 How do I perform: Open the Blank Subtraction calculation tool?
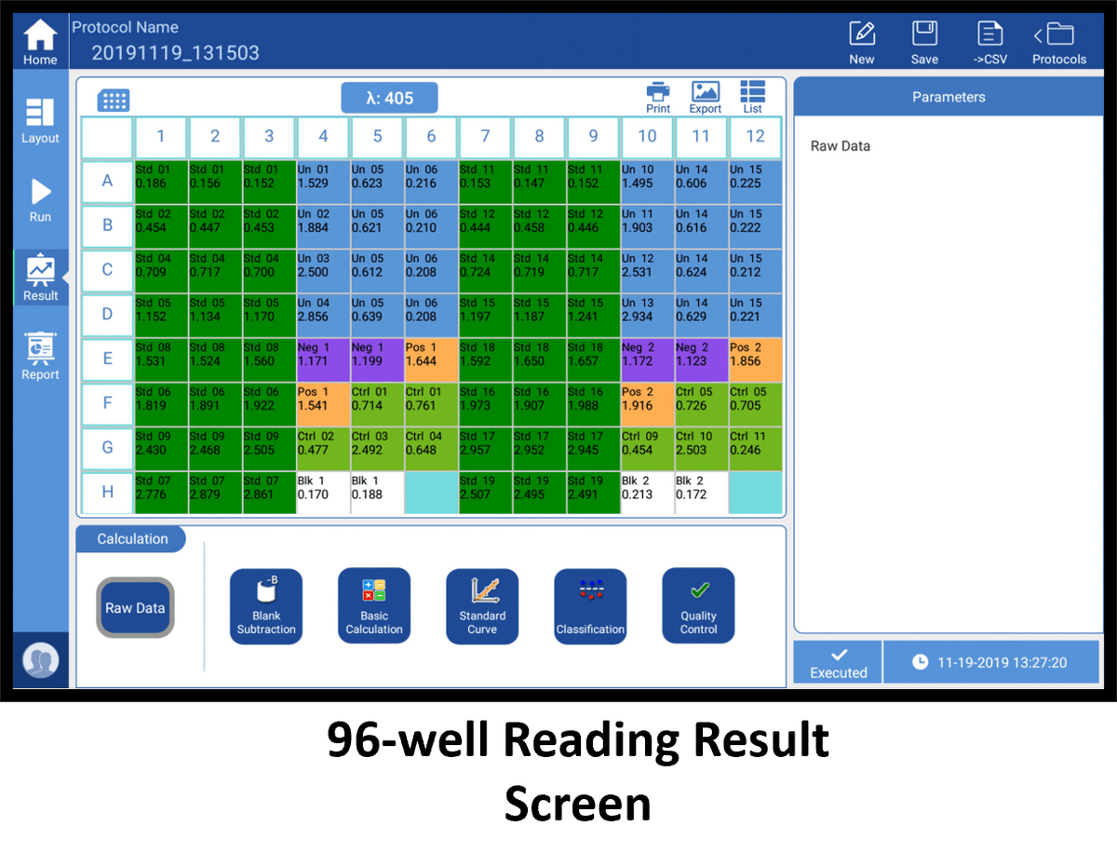pos(266,605)
